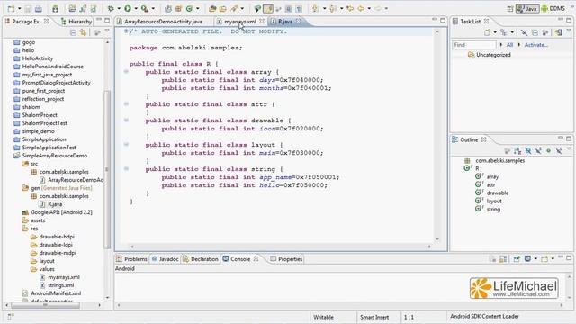Toggle Sort in the Outline toolbar
The image size is (576, 324).
[517, 150]
